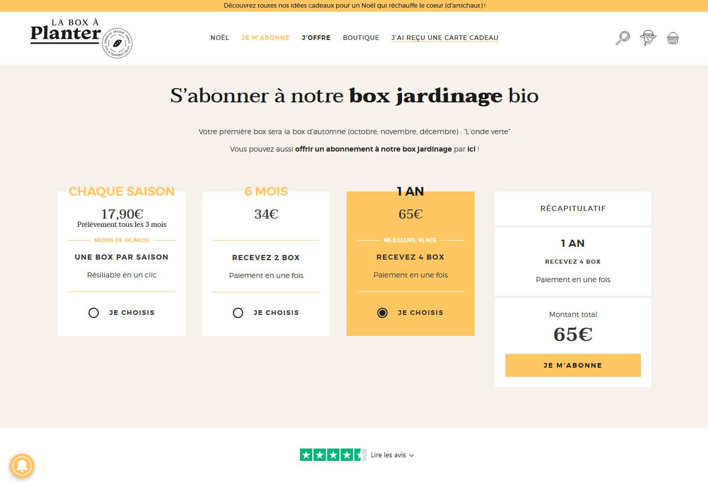Open the Boutique menu item
The image size is (708, 489).
click(x=361, y=38)
